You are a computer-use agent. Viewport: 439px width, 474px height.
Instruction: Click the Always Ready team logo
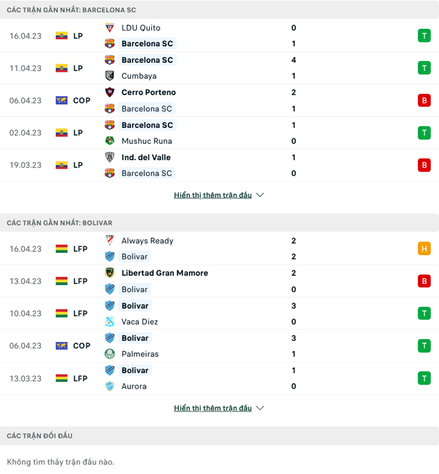pyautogui.click(x=110, y=241)
